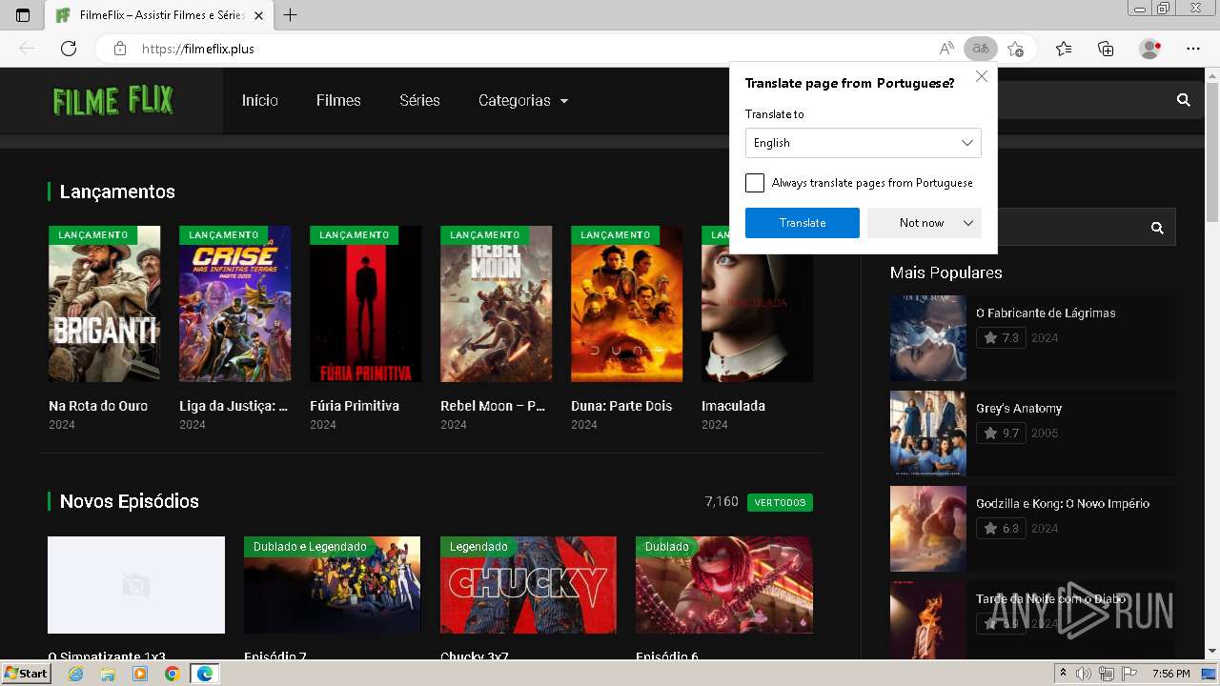The height and width of the screenshot is (686, 1220).
Task: Expand Not now options arrow
Action: [x=968, y=223]
